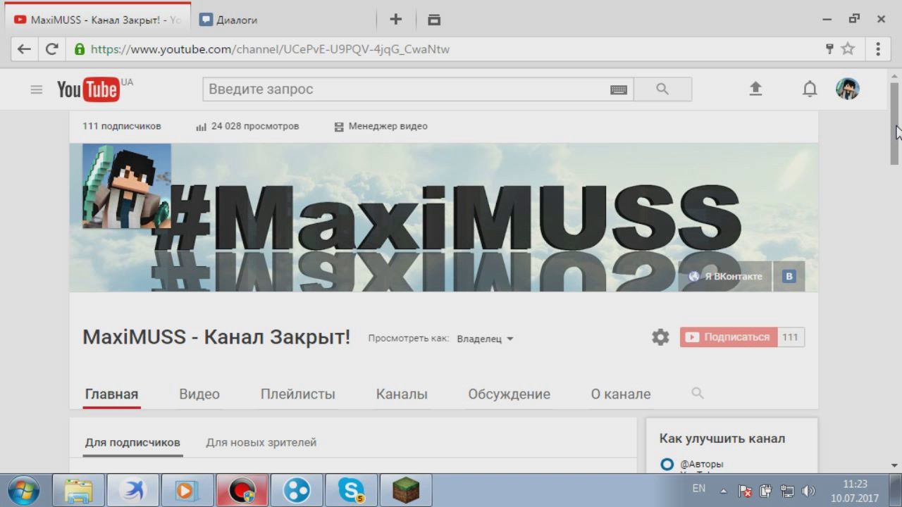The image size is (902, 507).
Task: Go to YouTube home via logo
Action: point(88,89)
